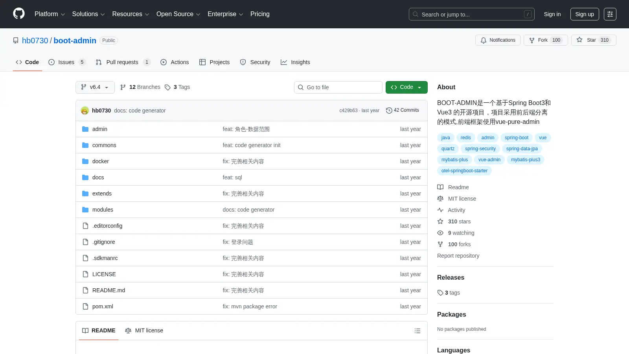Click the fork icon in the Fork button
629x354 pixels.
point(532,40)
